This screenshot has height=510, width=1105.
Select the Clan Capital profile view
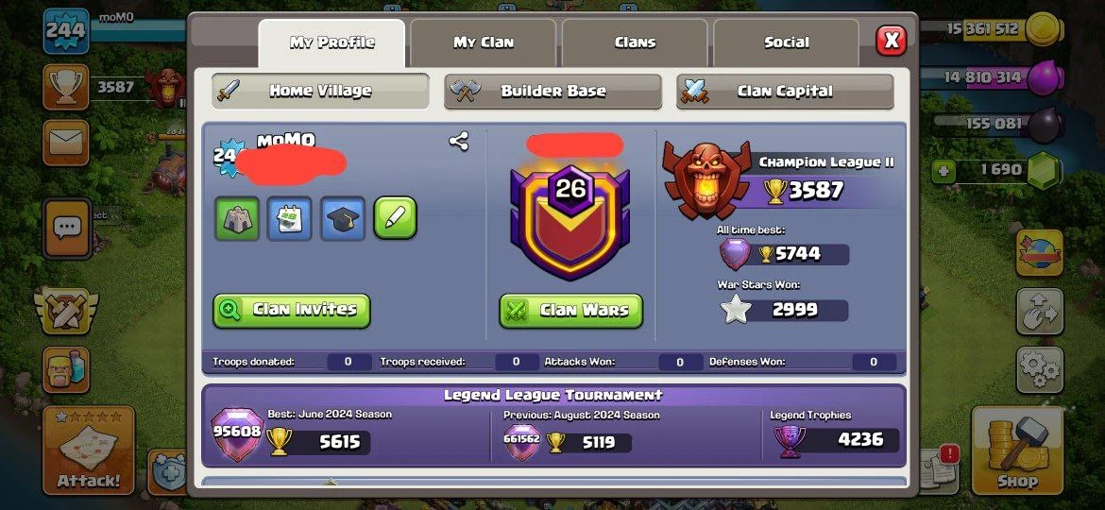click(785, 91)
